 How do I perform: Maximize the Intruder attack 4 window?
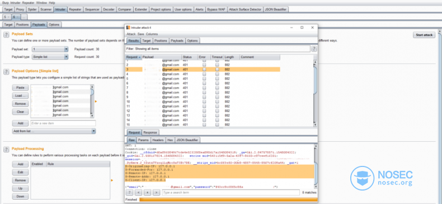pos(302,27)
